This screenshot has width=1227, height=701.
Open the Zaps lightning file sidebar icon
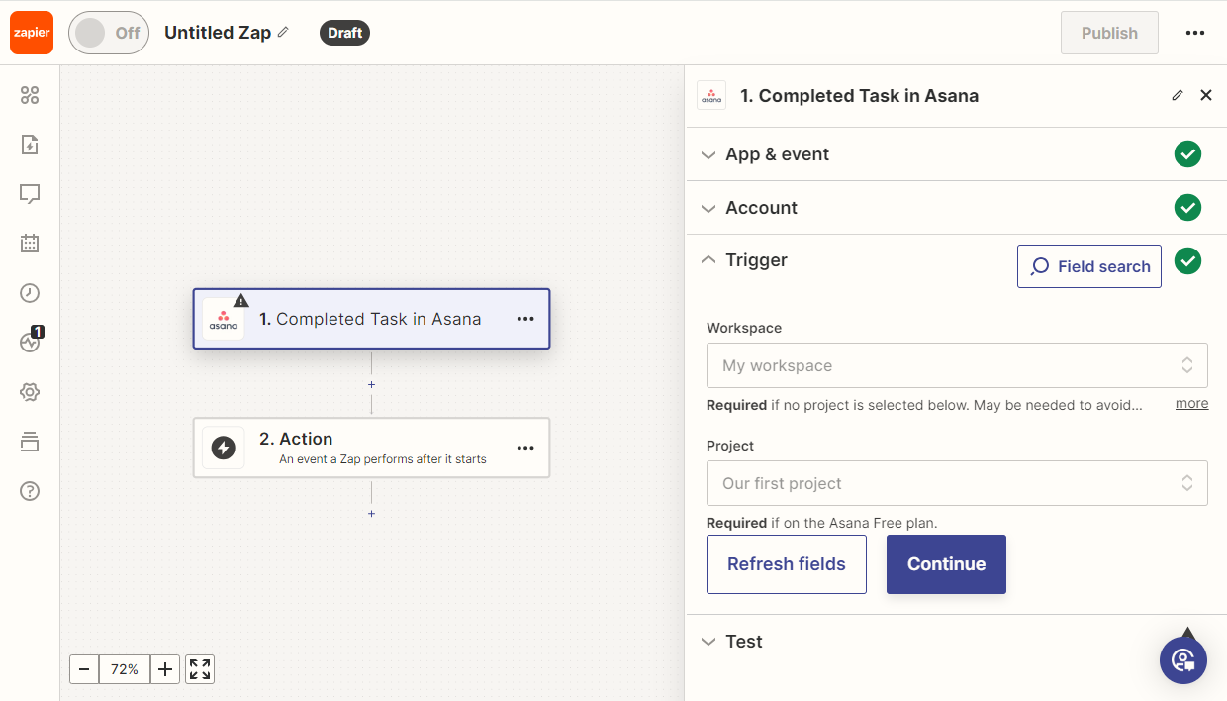[30, 145]
